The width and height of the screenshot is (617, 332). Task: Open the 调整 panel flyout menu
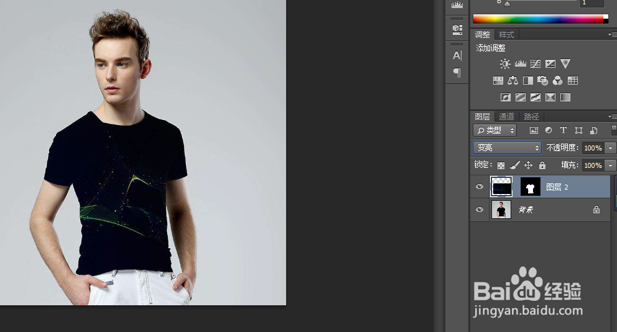pyautogui.click(x=612, y=35)
